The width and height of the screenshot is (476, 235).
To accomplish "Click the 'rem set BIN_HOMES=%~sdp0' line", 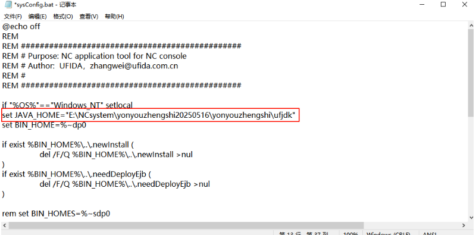I will click(56, 214).
